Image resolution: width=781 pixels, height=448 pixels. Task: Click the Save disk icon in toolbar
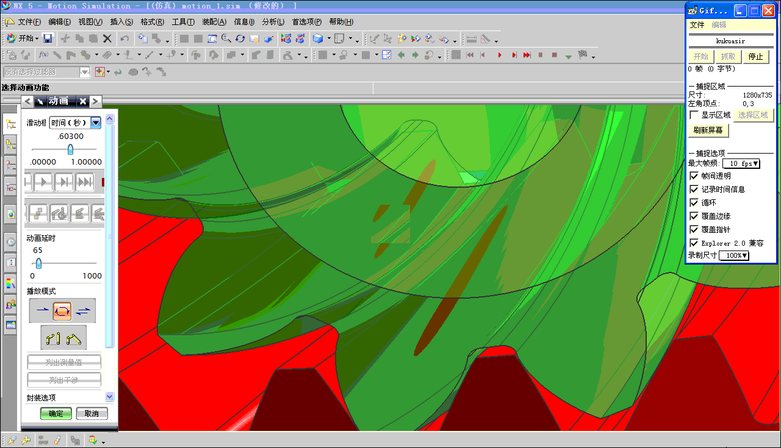pos(48,38)
